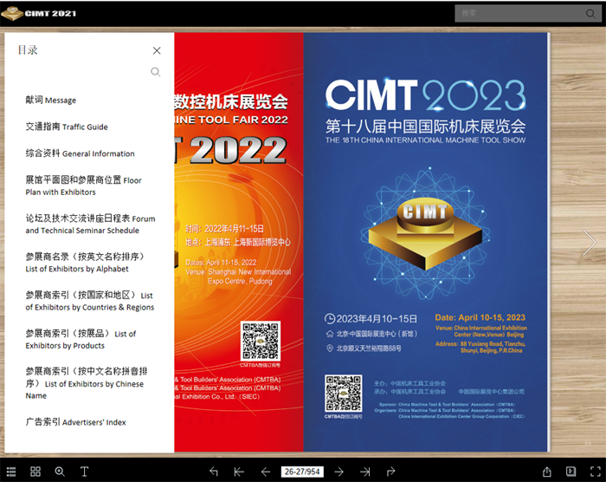The height and width of the screenshot is (482, 606).
Task: Activate the zoom magnifier tool
Action: (x=60, y=472)
